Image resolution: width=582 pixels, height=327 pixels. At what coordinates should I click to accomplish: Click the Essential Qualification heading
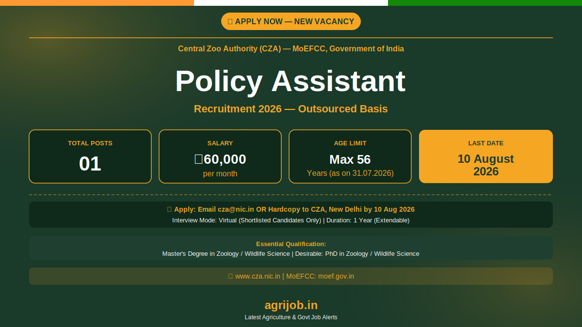coord(291,244)
